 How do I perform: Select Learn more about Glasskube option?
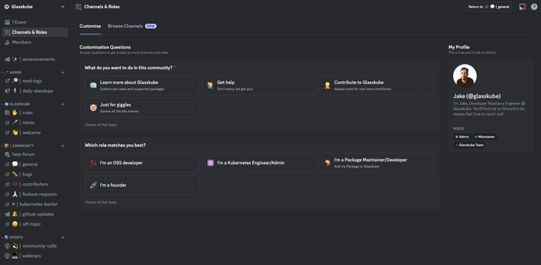click(x=142, y=85)
